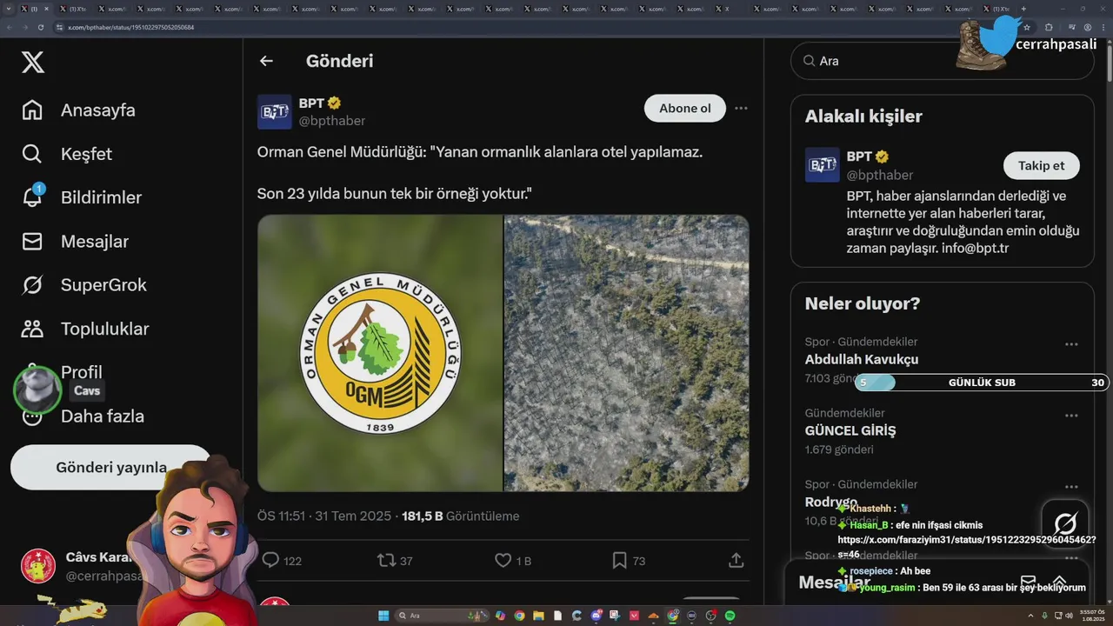The image size is (1113, 626).
Task: Click the Gönderi yayınla button
Action: (x=111, y=467)
